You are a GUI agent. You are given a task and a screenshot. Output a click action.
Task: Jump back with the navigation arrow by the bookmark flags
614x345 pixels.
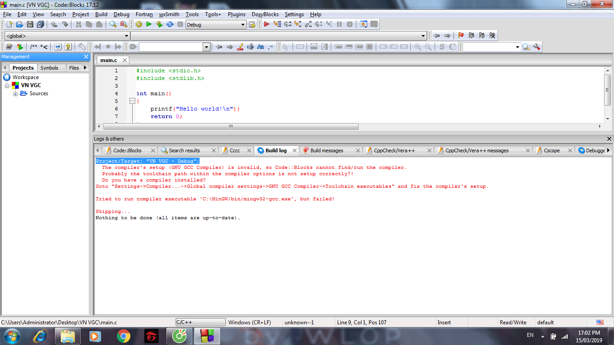[436, 35]
